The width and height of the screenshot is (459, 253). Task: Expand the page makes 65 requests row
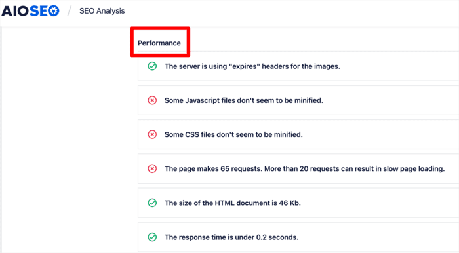[298, 168]
